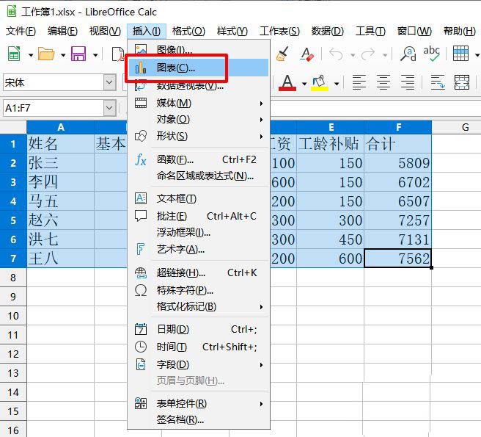Click the yellow background color bucket icon
This screenshot has height=437, width=481.
pyautogui.click(x=320, y=82)
